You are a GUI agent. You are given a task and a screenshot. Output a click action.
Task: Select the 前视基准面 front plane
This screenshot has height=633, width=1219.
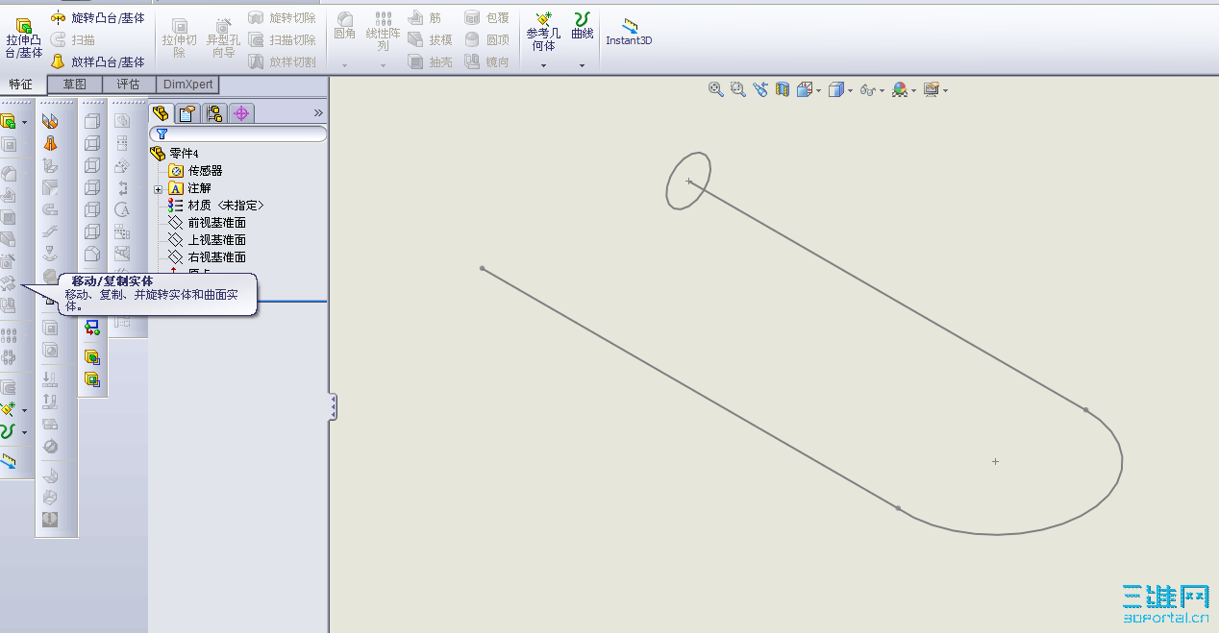(x=207, y=223)
